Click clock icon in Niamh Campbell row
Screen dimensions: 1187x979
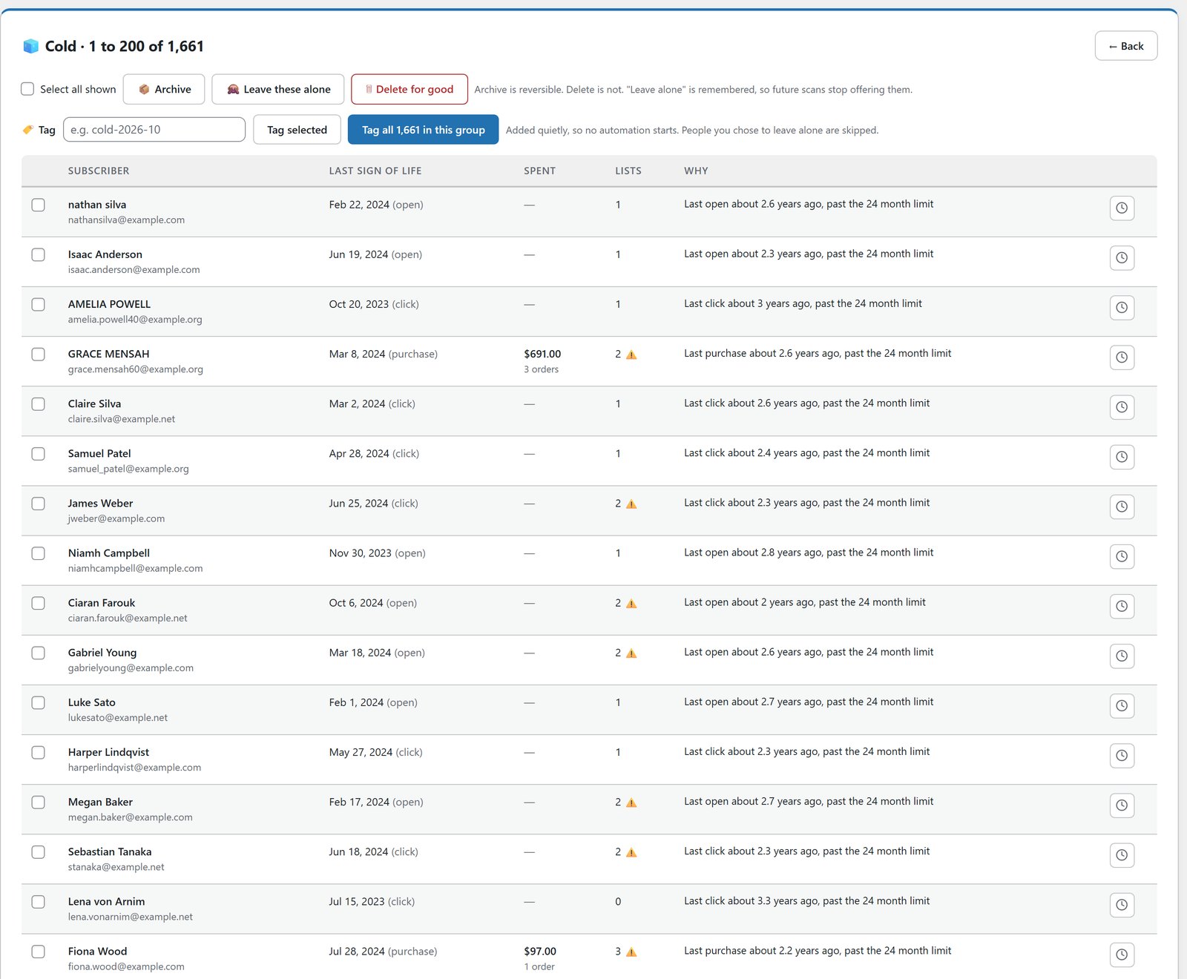pos(1122,556)
